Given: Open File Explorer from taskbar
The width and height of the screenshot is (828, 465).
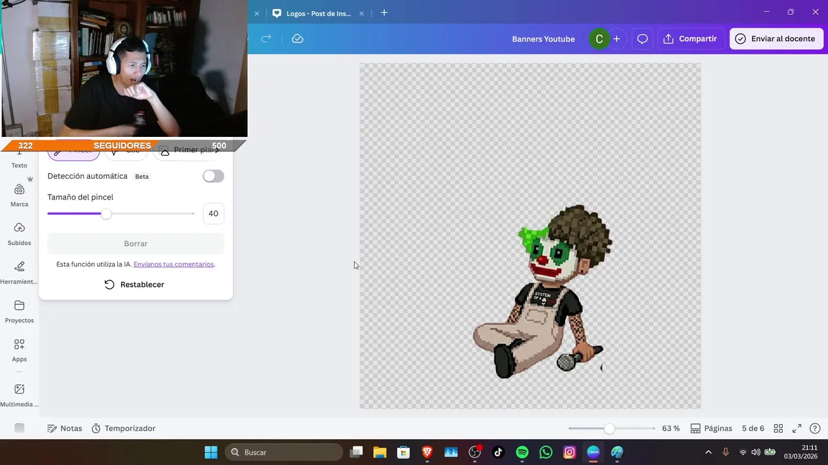Looking at the screenshot, I should click(380, 452).
